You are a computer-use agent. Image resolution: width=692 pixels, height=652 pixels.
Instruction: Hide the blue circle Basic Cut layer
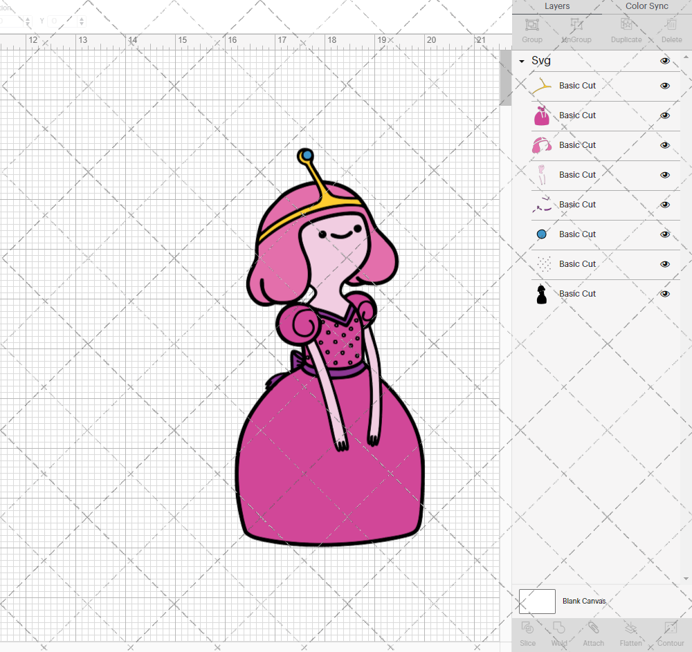pos(664,234)
